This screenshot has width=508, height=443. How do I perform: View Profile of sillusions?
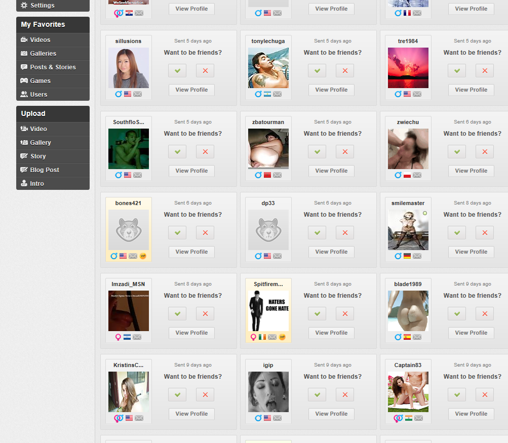[191, 90]
